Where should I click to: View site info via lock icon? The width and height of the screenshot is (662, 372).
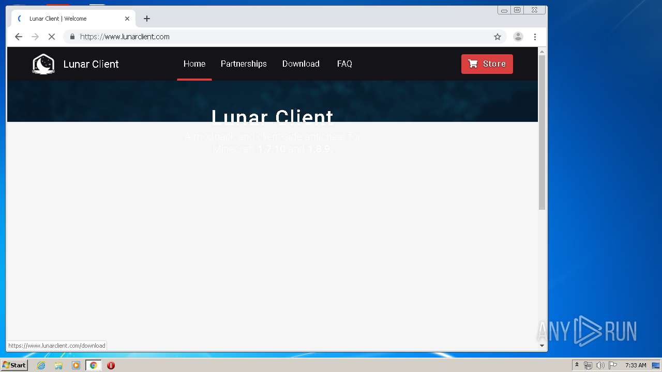[72, 37]
